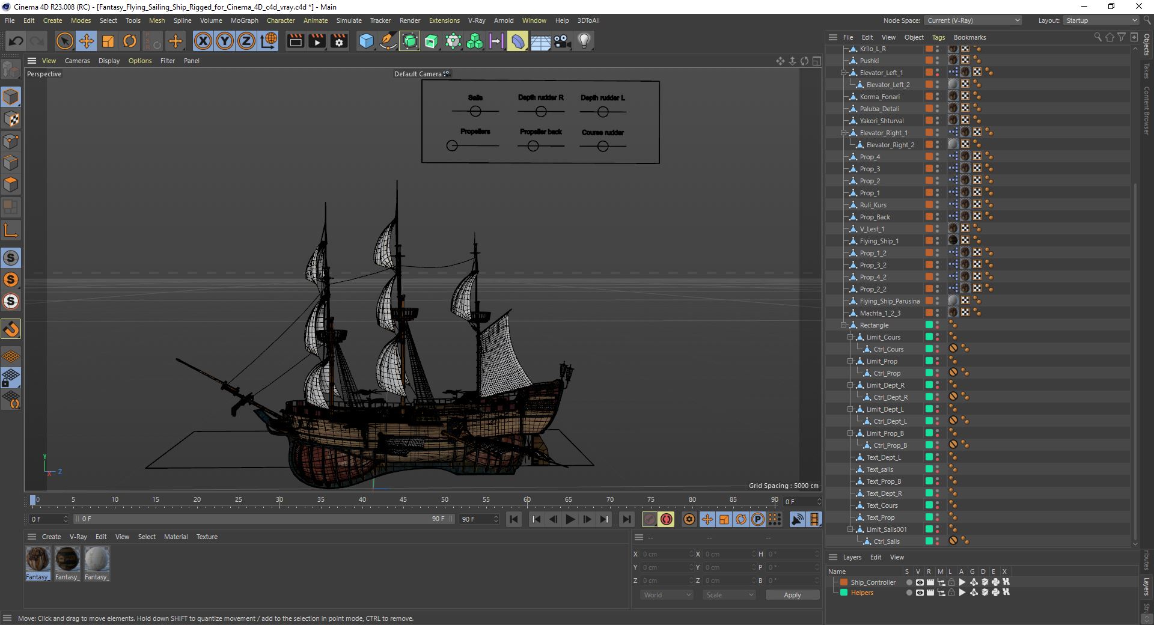This screenshot has width=1154, height=625.
Task: Open Edit Render Settings icon
Action: point(339,41)
